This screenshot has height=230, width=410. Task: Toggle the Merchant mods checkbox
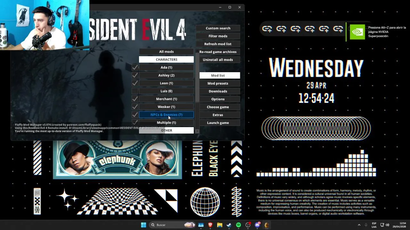tap(135, 99)
